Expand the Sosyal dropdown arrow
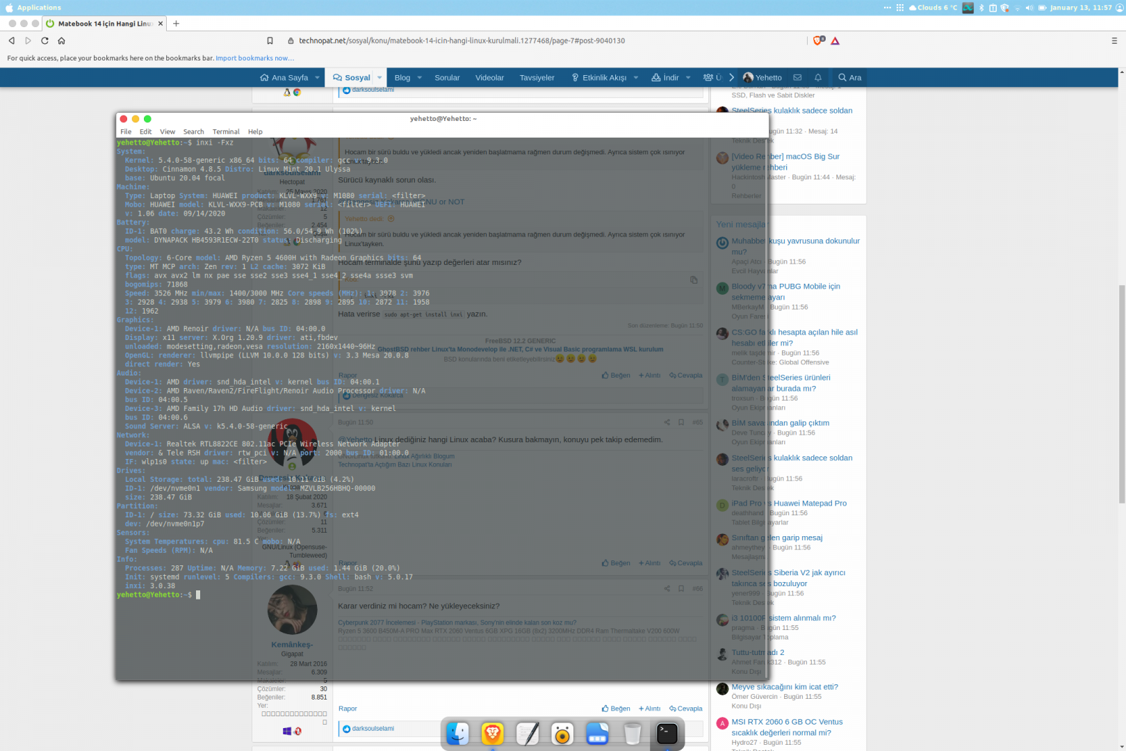The width and height of the screenshot is (1126, 751). pos(380,77)
